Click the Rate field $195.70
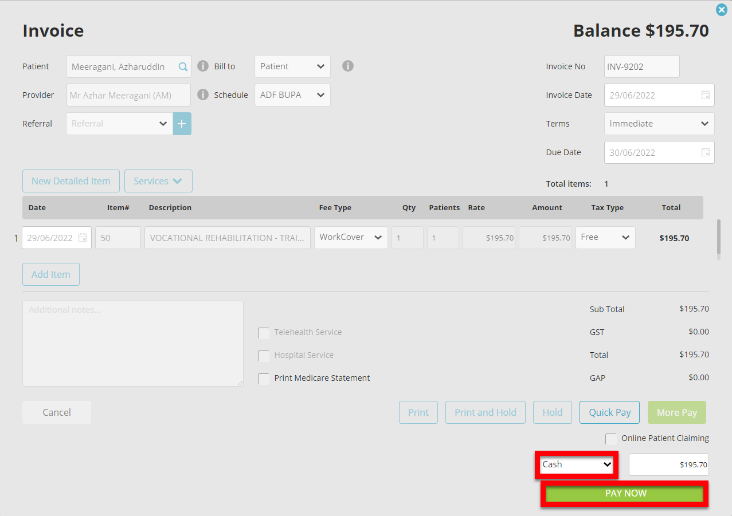732x516 pixels. coord(489,238)
